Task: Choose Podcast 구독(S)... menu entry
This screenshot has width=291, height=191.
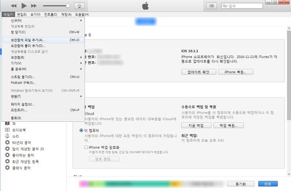Action: pos(43,83)
